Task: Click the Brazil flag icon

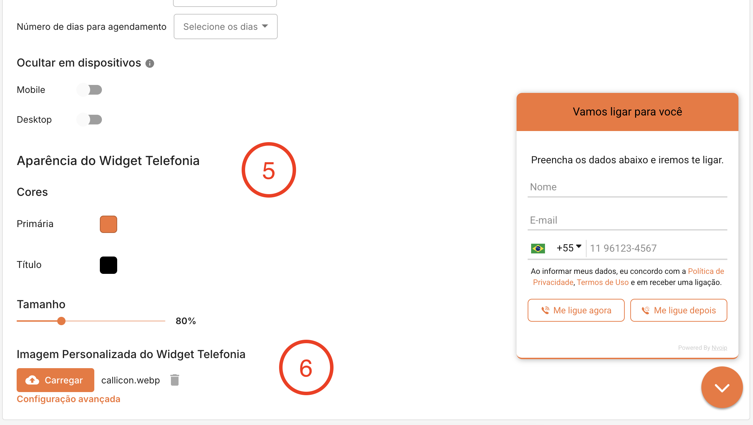Action: (538, 248)
